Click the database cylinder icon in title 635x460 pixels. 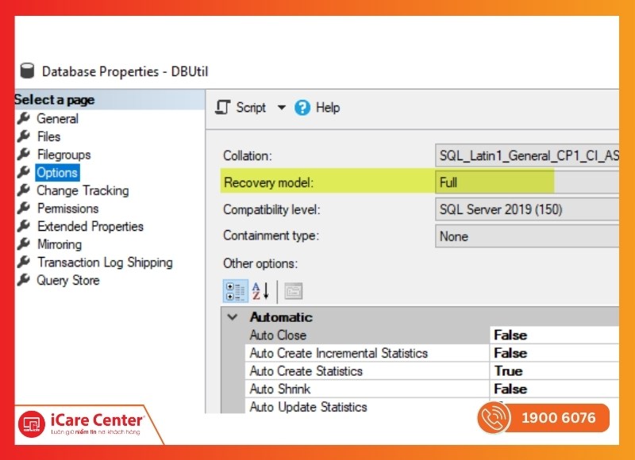click(x=27, y=71)
